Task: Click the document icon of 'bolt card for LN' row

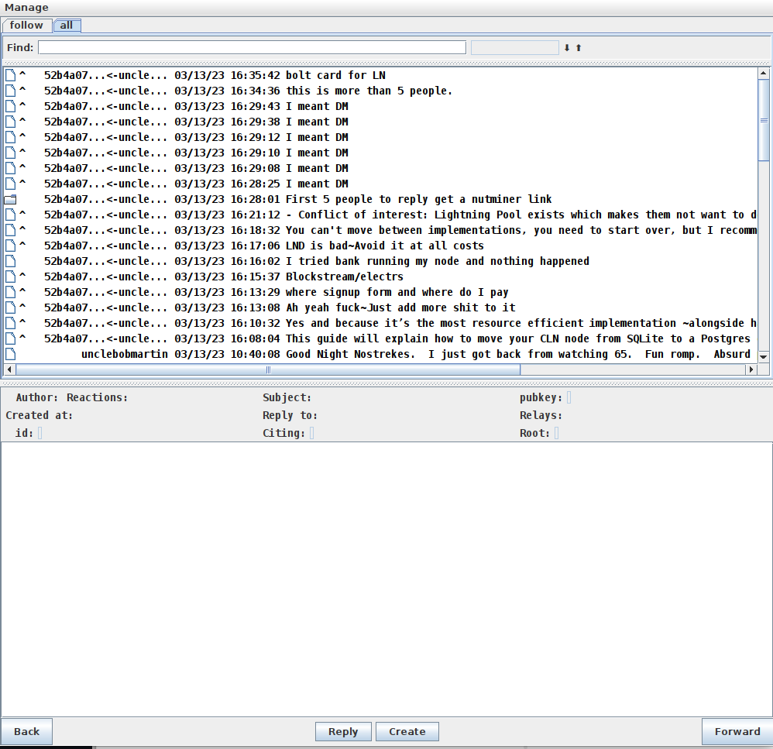Action: pyautogui.click(x=10, y=75)
